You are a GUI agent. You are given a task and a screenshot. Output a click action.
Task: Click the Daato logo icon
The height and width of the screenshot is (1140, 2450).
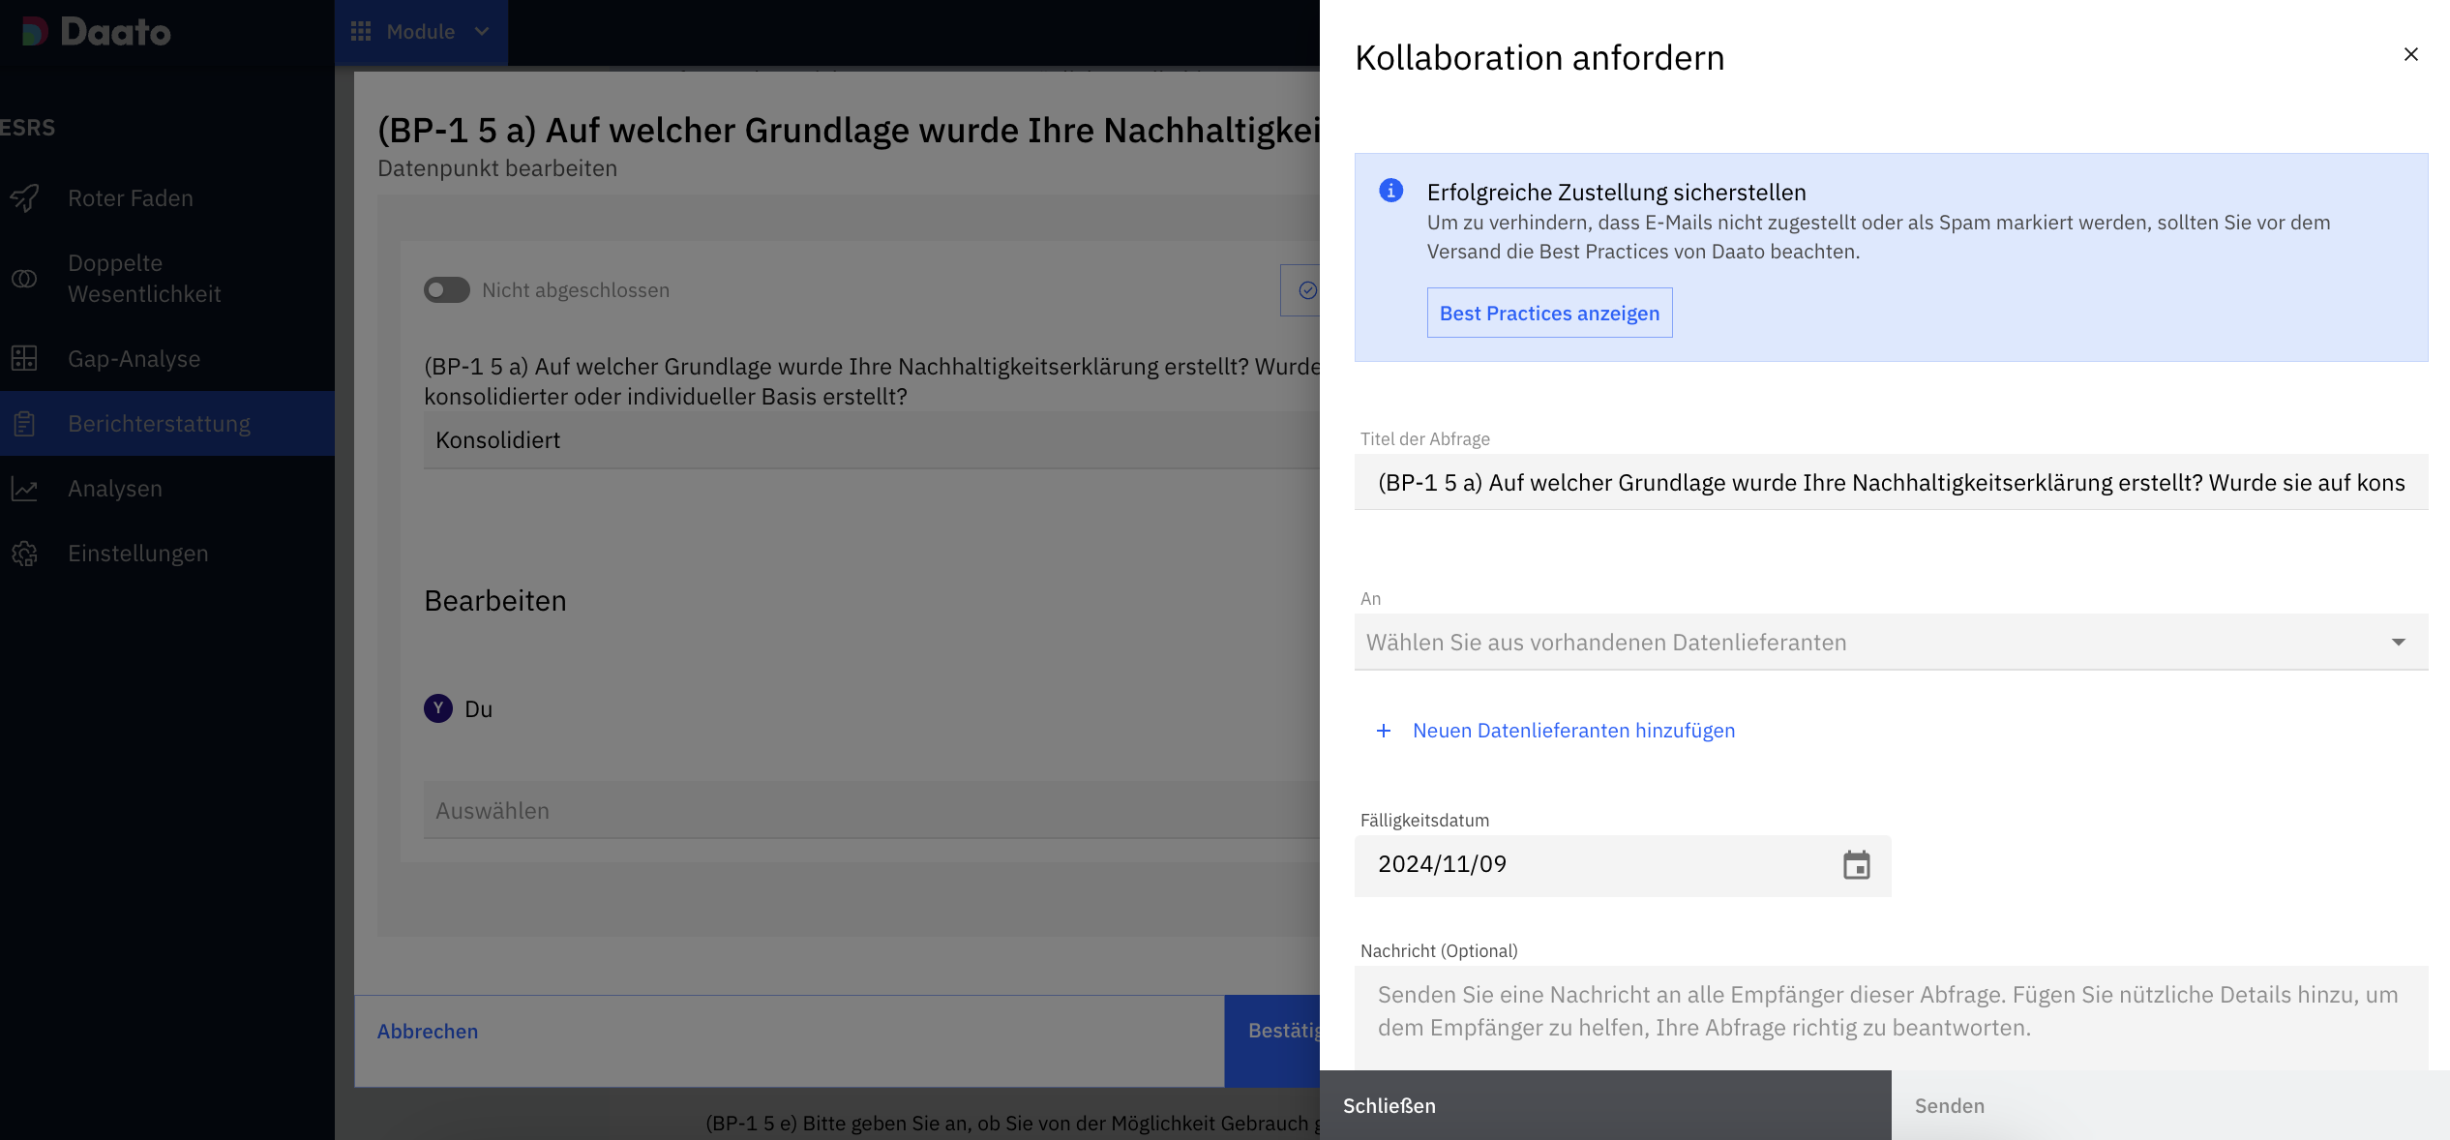pos(35,32)
